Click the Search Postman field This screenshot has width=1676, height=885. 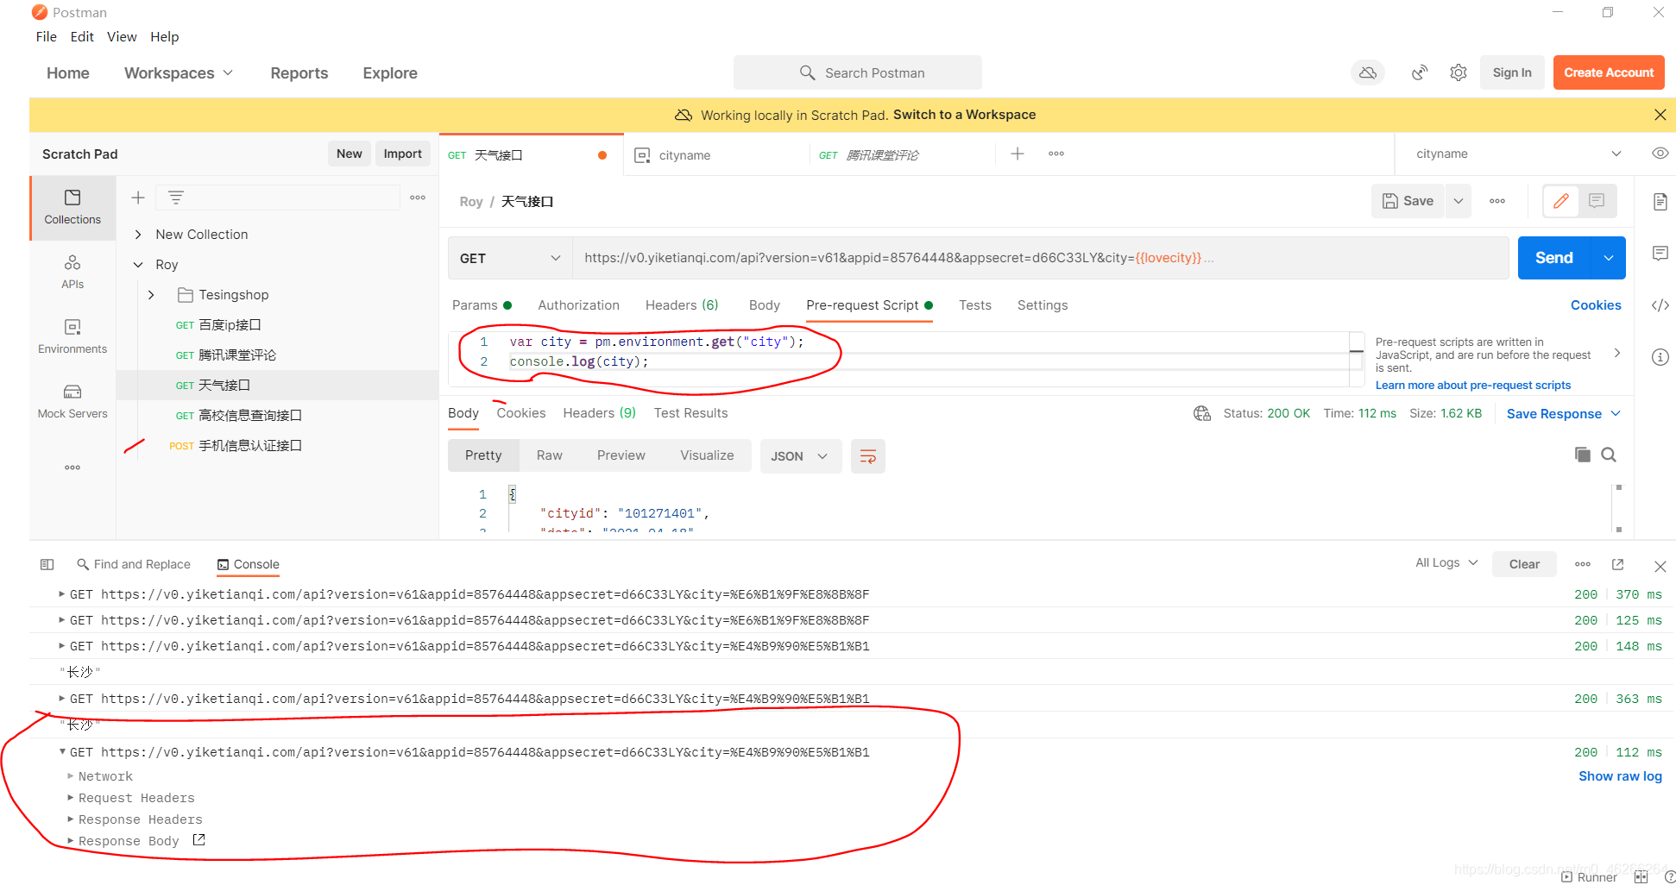coord(858,72)
